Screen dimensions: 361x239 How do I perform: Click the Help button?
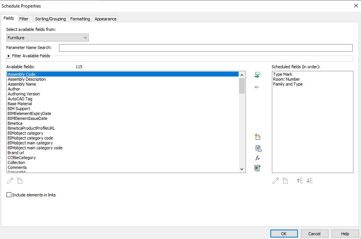pos(345,233)
